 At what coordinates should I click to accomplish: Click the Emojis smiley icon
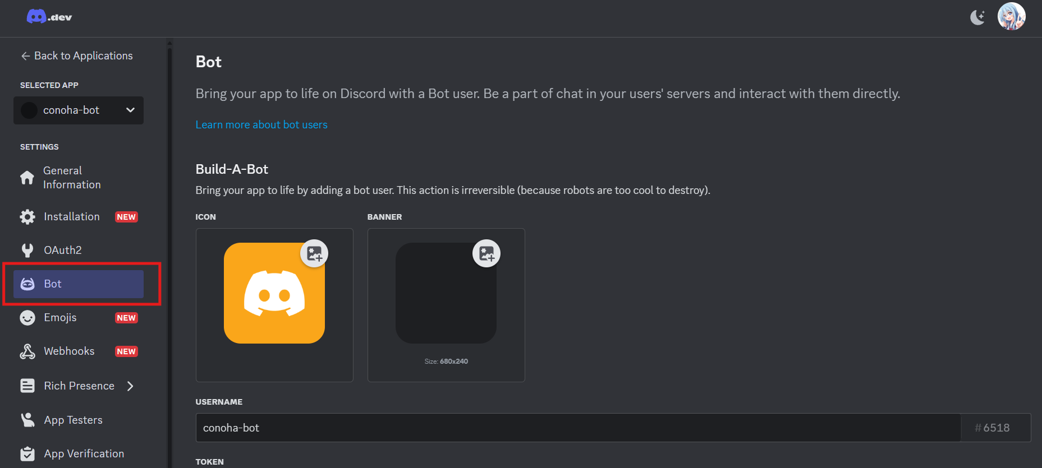click(27, 318)
